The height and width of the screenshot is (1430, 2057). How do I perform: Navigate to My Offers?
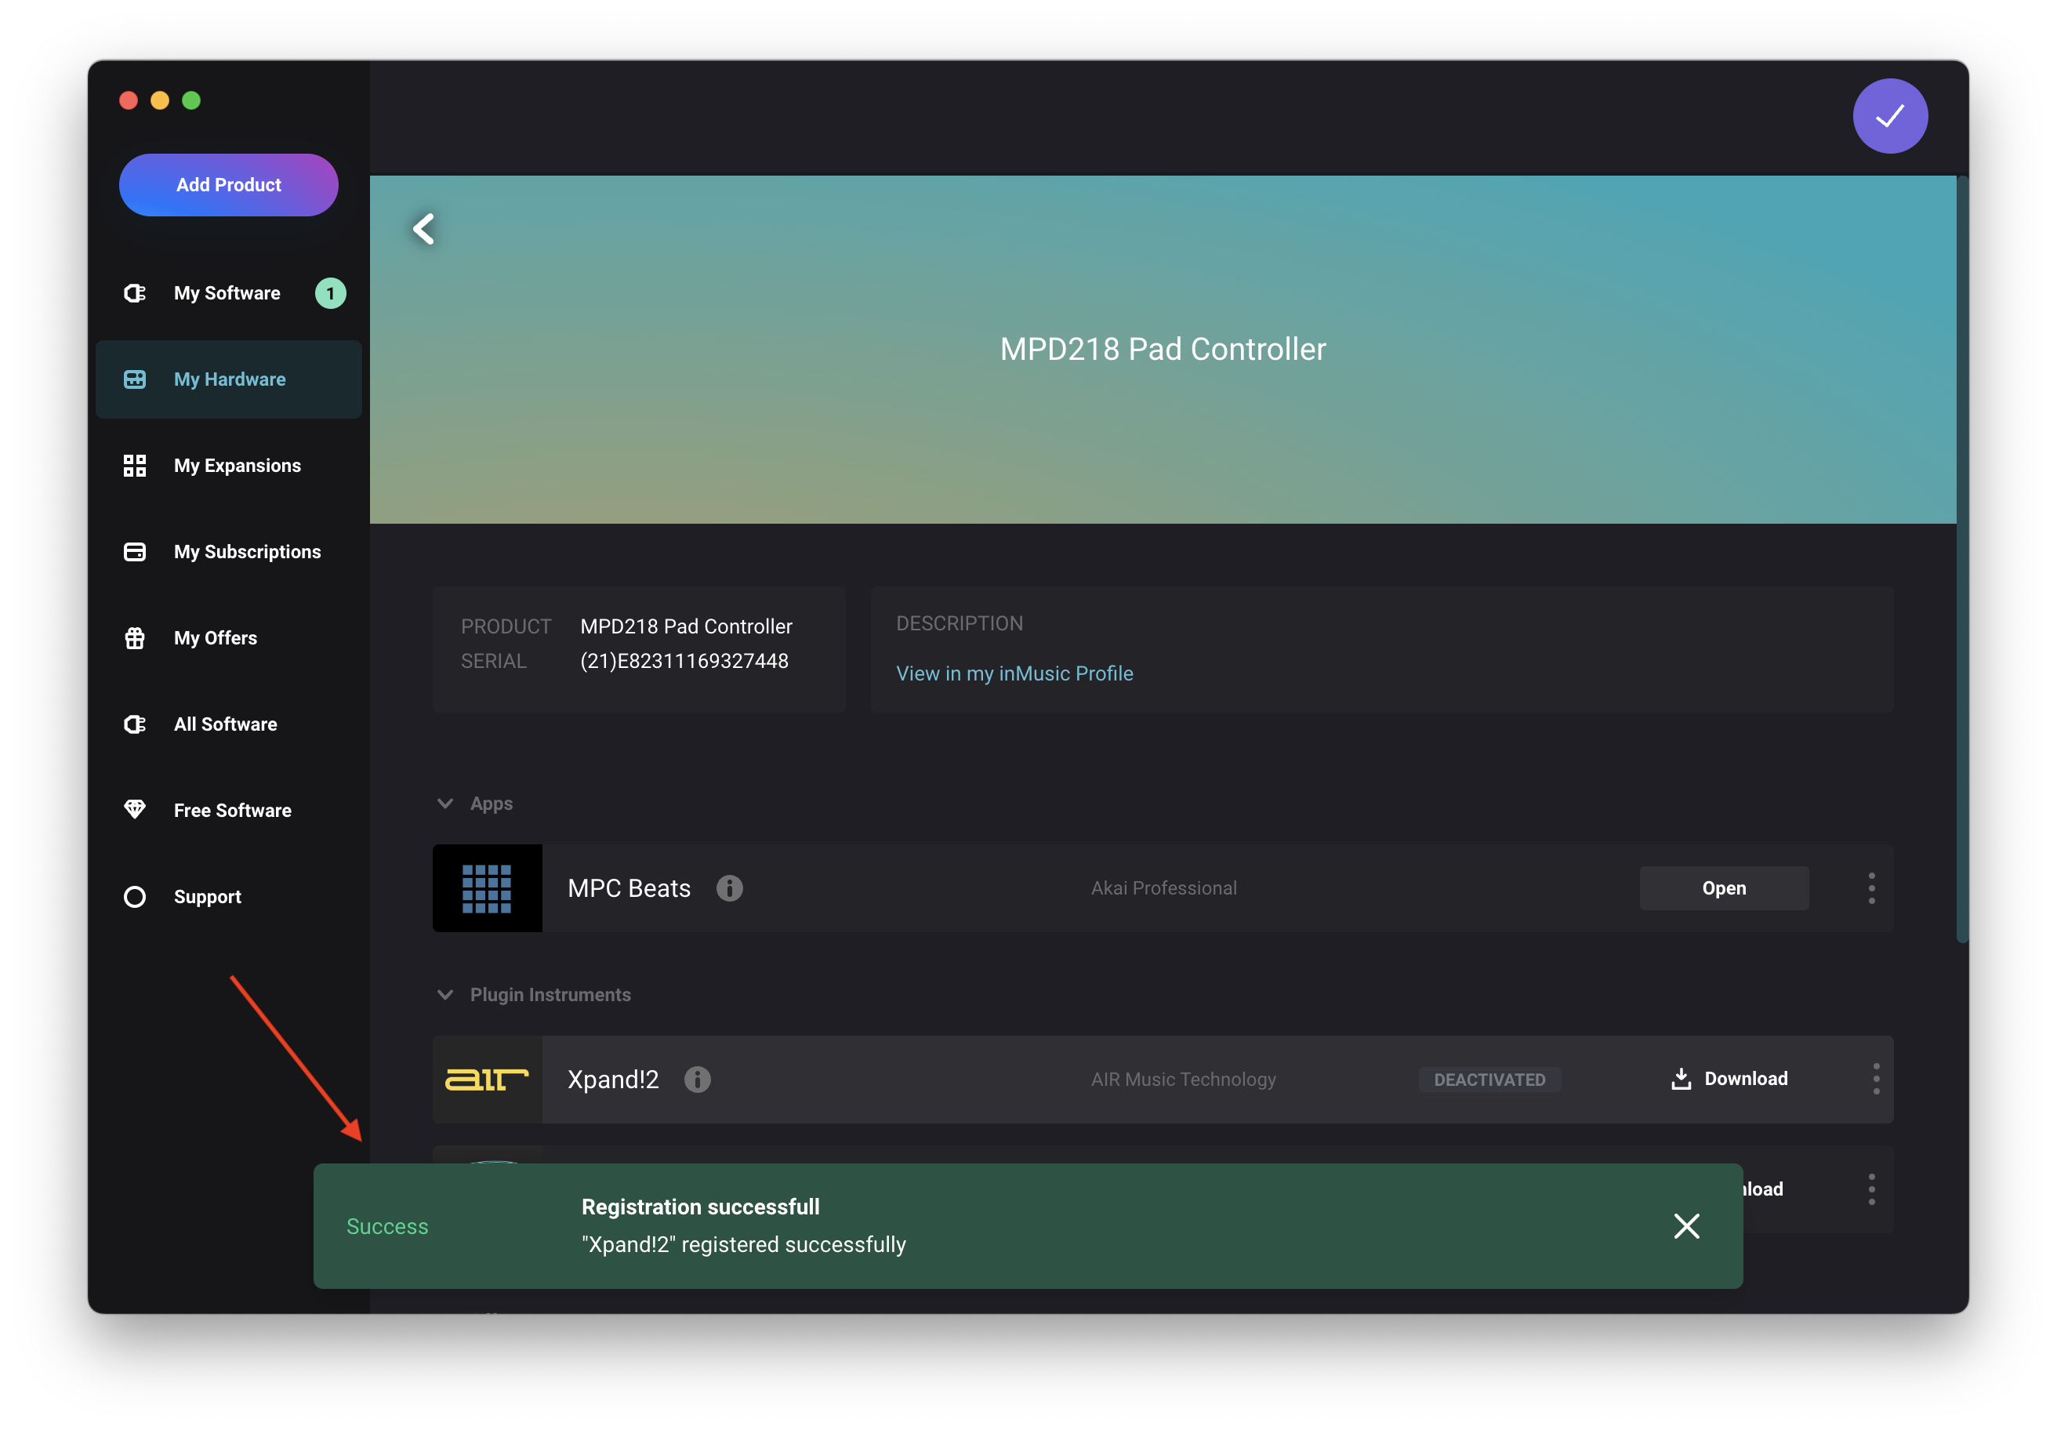(215, 638)
